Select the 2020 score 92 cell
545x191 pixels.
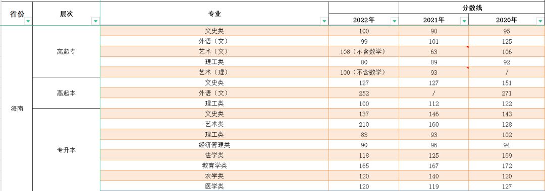507,62
